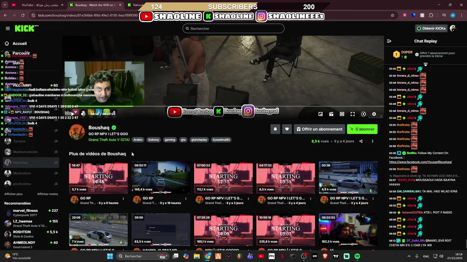467x262 pixels.
Task: Select pin4tzinho in followed channels
Action: [31, 184]
